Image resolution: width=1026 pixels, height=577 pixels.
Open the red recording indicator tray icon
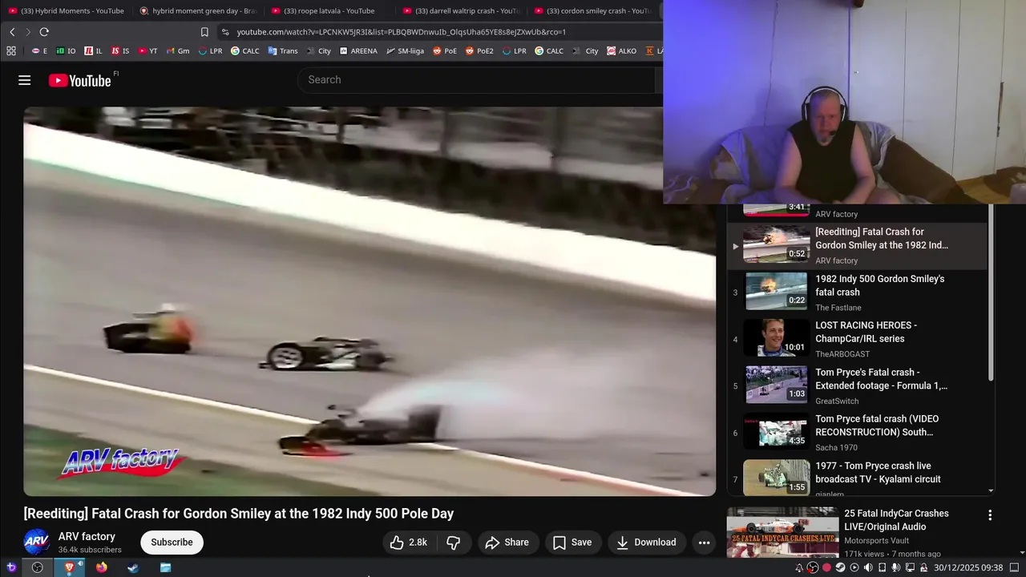point(826,567)
